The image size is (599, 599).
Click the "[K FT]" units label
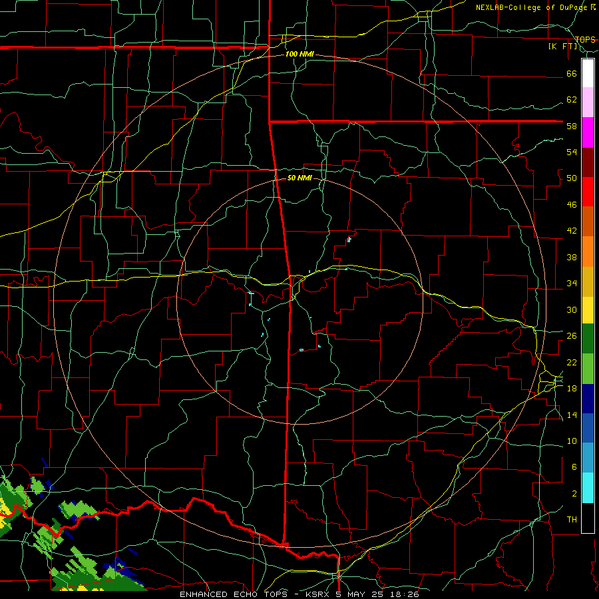pyautogui.click(x=563, y=46)
